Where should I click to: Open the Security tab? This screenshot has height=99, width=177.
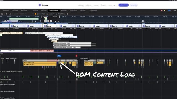(83, 10)
